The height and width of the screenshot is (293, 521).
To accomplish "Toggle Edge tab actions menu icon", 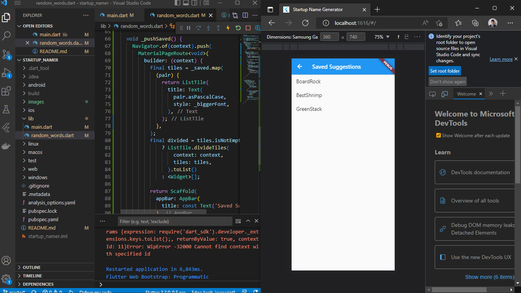I will pyautogui.click(x=270, y=9).
